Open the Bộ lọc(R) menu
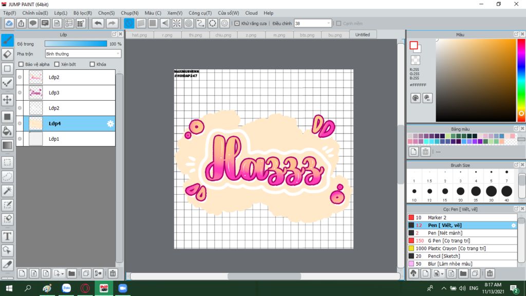The height and width of the screenshot is (296, 526). (x=83, y=13)
